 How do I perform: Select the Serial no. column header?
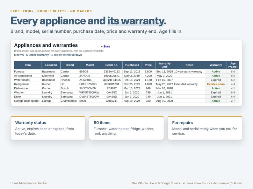click(x=112, y=65)
